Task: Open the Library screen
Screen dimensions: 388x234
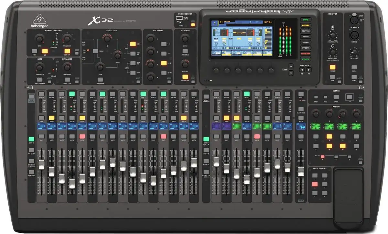Action: [305, 42]
